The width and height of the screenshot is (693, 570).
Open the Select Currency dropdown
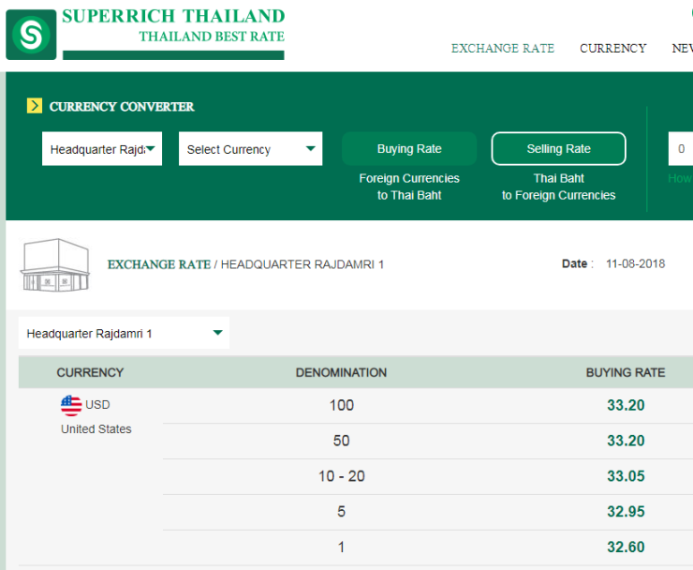pos(251,149)
